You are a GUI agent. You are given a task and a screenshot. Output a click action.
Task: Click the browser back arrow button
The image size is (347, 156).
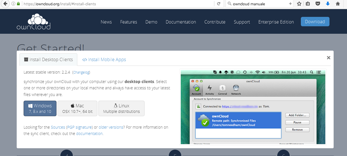coord(5,4)
